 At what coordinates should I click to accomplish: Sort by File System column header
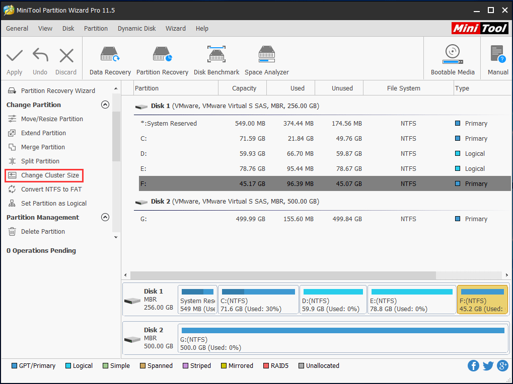[409, 88]
